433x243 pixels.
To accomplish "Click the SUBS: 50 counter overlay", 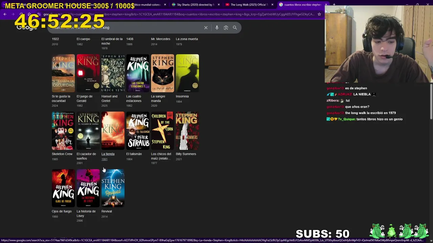I will [322, 234].
